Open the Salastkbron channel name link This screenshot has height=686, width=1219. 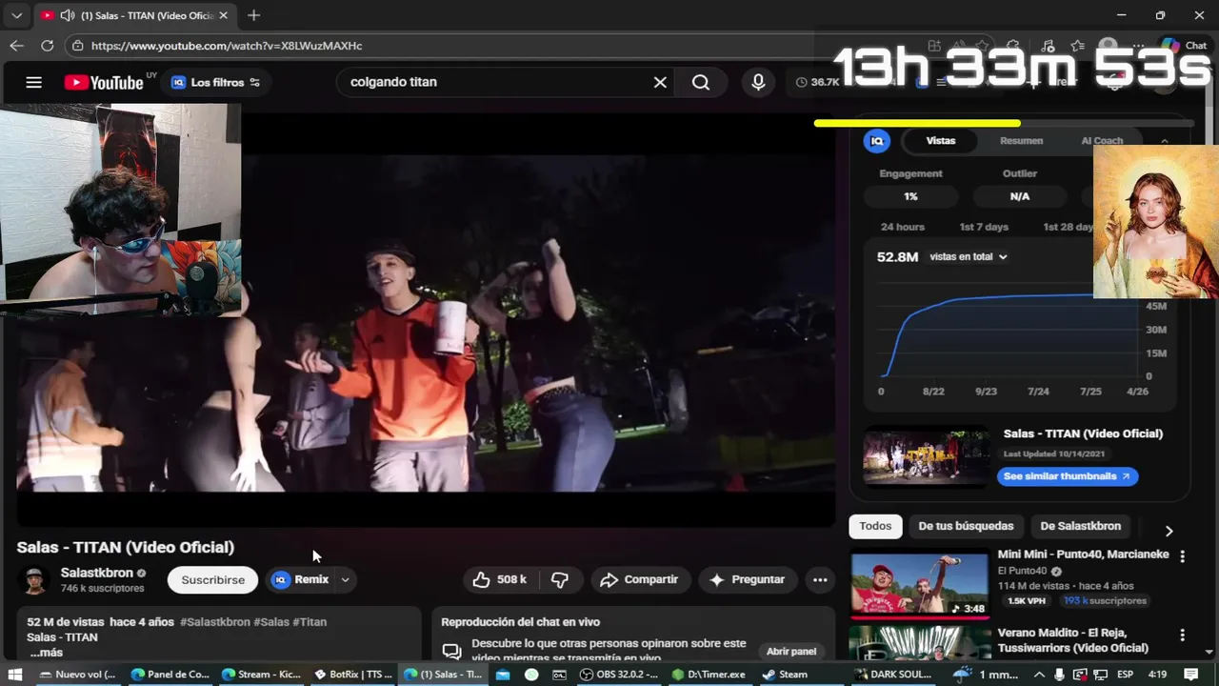[97, 573]
